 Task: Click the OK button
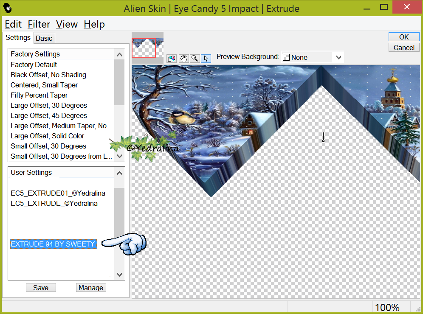tap(404, 37)
